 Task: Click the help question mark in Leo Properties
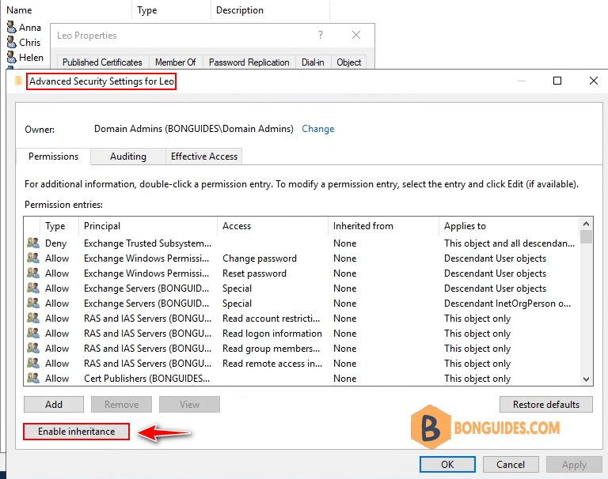pyautogui.click(x=321, y=36)
